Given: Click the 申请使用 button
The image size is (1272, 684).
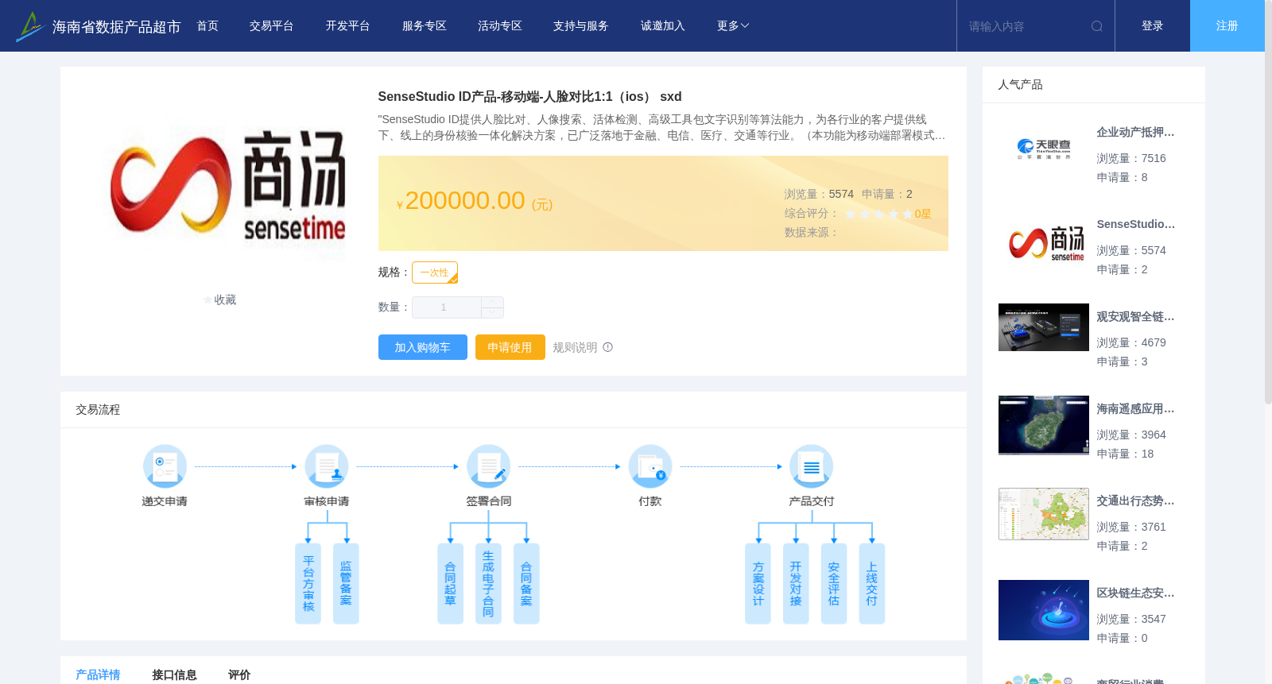Looking at the screenshot, I should tap(510, 347).
